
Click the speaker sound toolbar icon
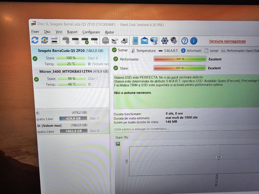pos(174,40)
